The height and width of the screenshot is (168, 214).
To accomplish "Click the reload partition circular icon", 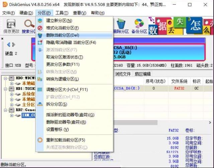I will (40, 140).
